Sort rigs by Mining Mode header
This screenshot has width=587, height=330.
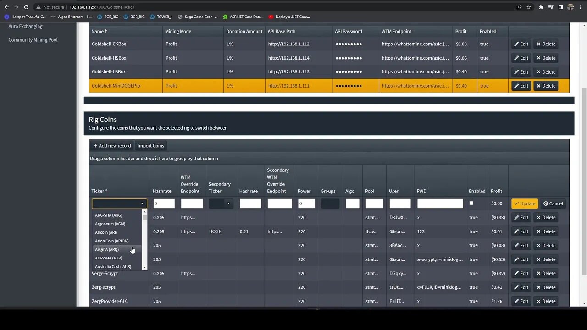coord(178,31)
